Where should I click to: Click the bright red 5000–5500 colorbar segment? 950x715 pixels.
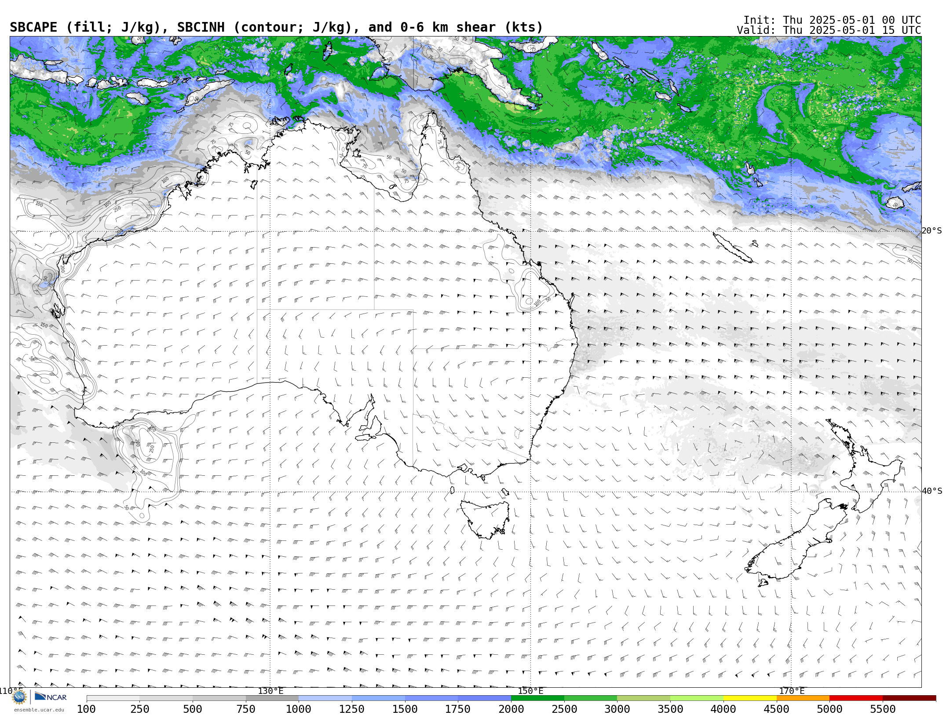856,698
